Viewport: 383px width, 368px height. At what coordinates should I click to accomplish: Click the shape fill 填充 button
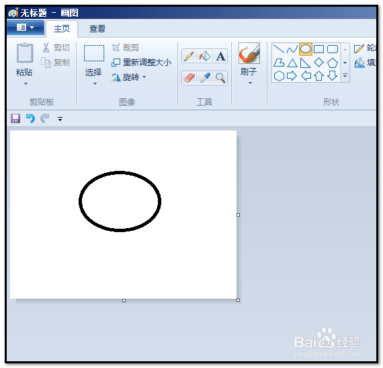pos(365,63)
